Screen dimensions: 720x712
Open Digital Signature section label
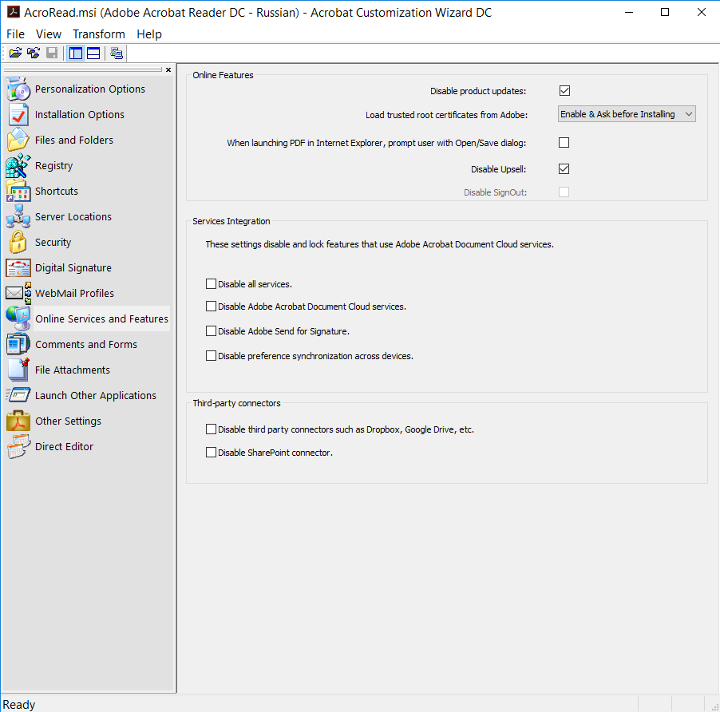coord(73,267)
